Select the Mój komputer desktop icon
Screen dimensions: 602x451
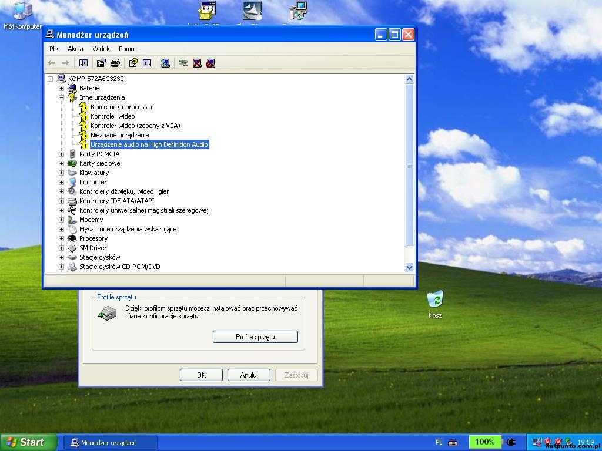[23, 15]
